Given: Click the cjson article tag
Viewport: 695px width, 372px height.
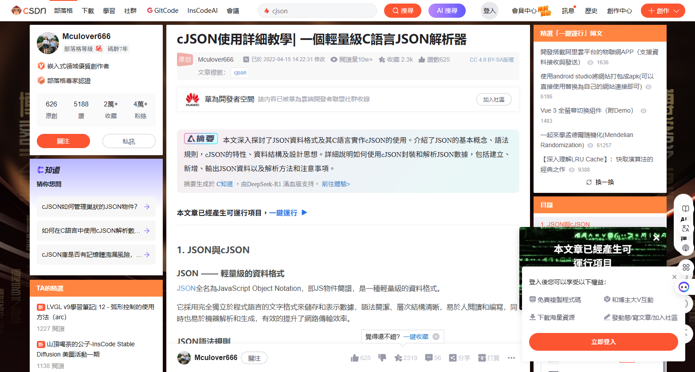Looking at the screenshot, I should point(240,73).
